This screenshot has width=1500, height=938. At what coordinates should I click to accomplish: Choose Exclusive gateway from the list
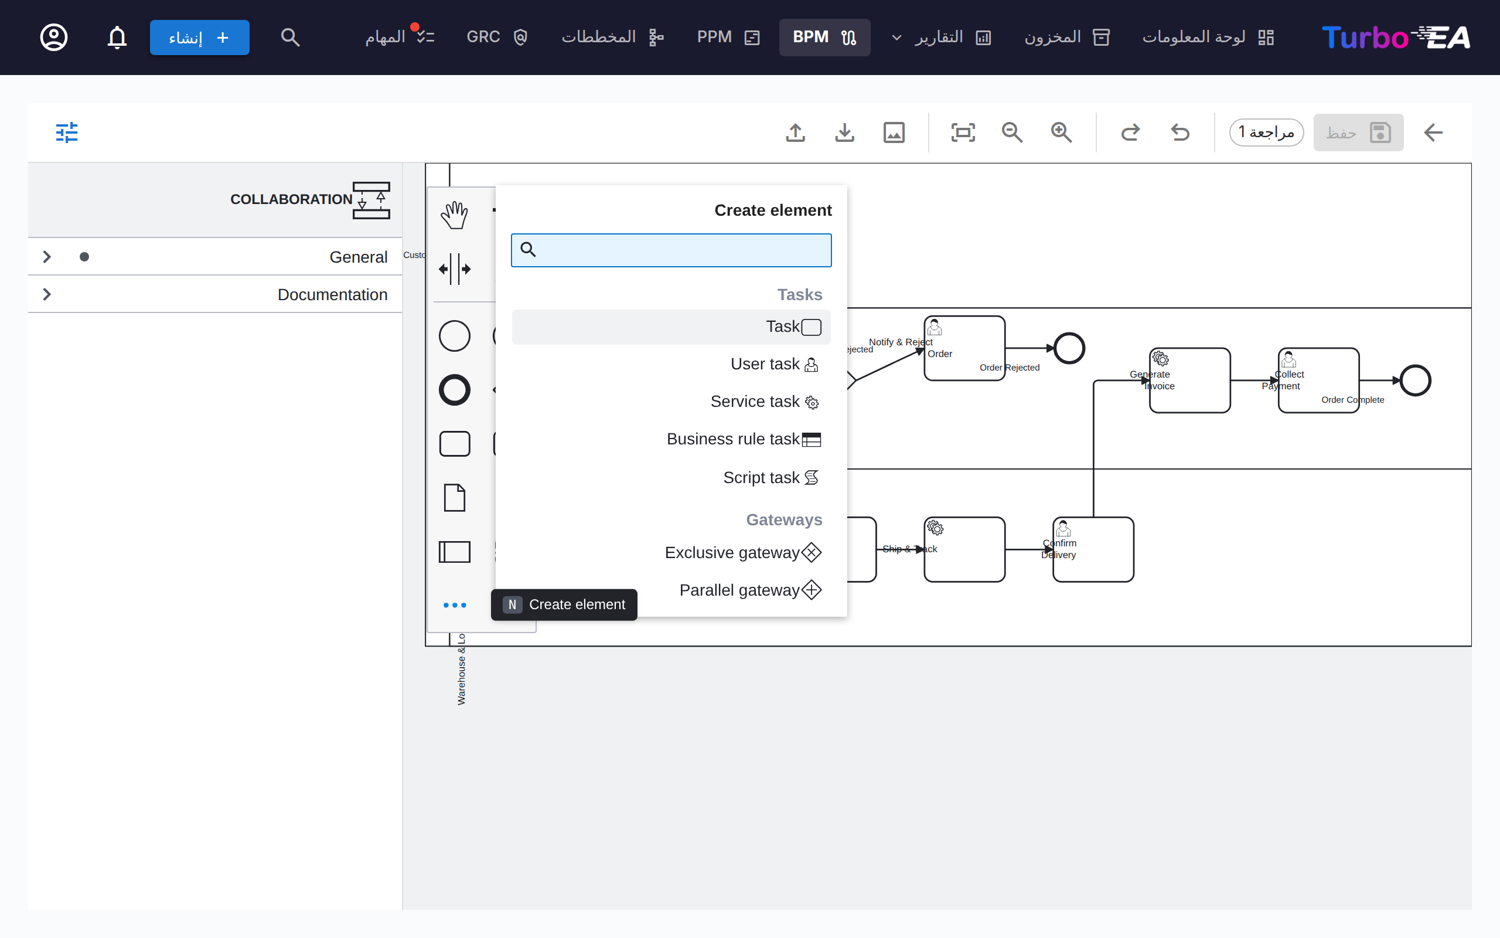click(x=671, y=552)
